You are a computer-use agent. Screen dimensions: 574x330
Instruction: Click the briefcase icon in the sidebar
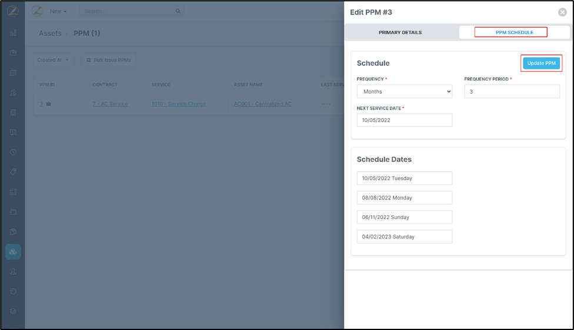pos(13,53)
